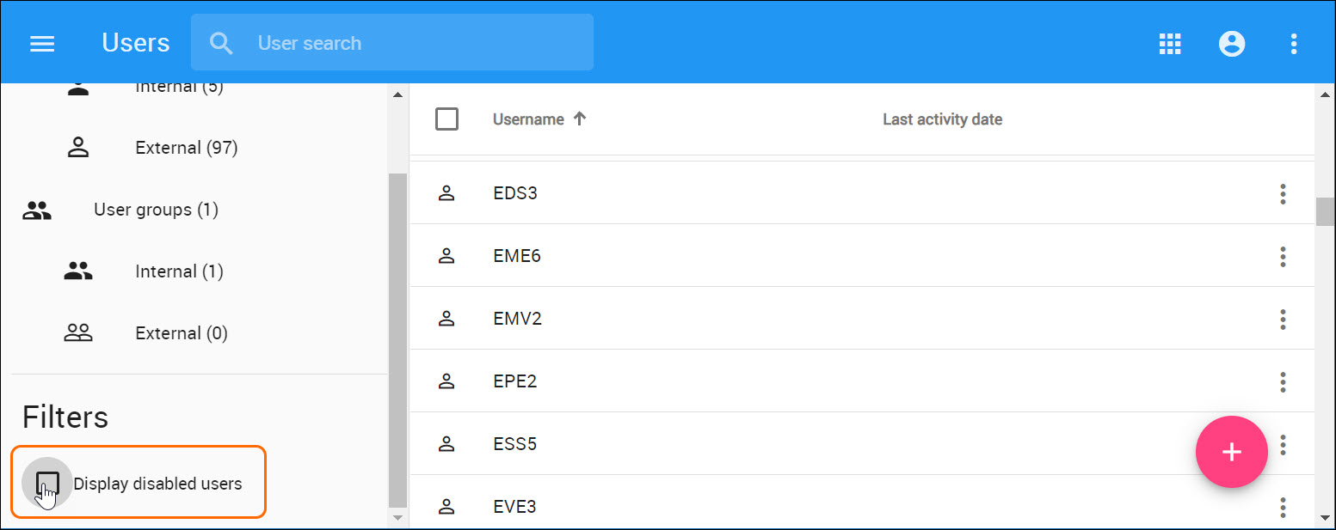Click the Last activity date column header
Viewport: 1336px width, 530px height.
pyautogui.click(x=942, y=119)
